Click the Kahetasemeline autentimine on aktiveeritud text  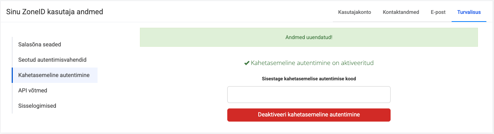pos(312,63)
